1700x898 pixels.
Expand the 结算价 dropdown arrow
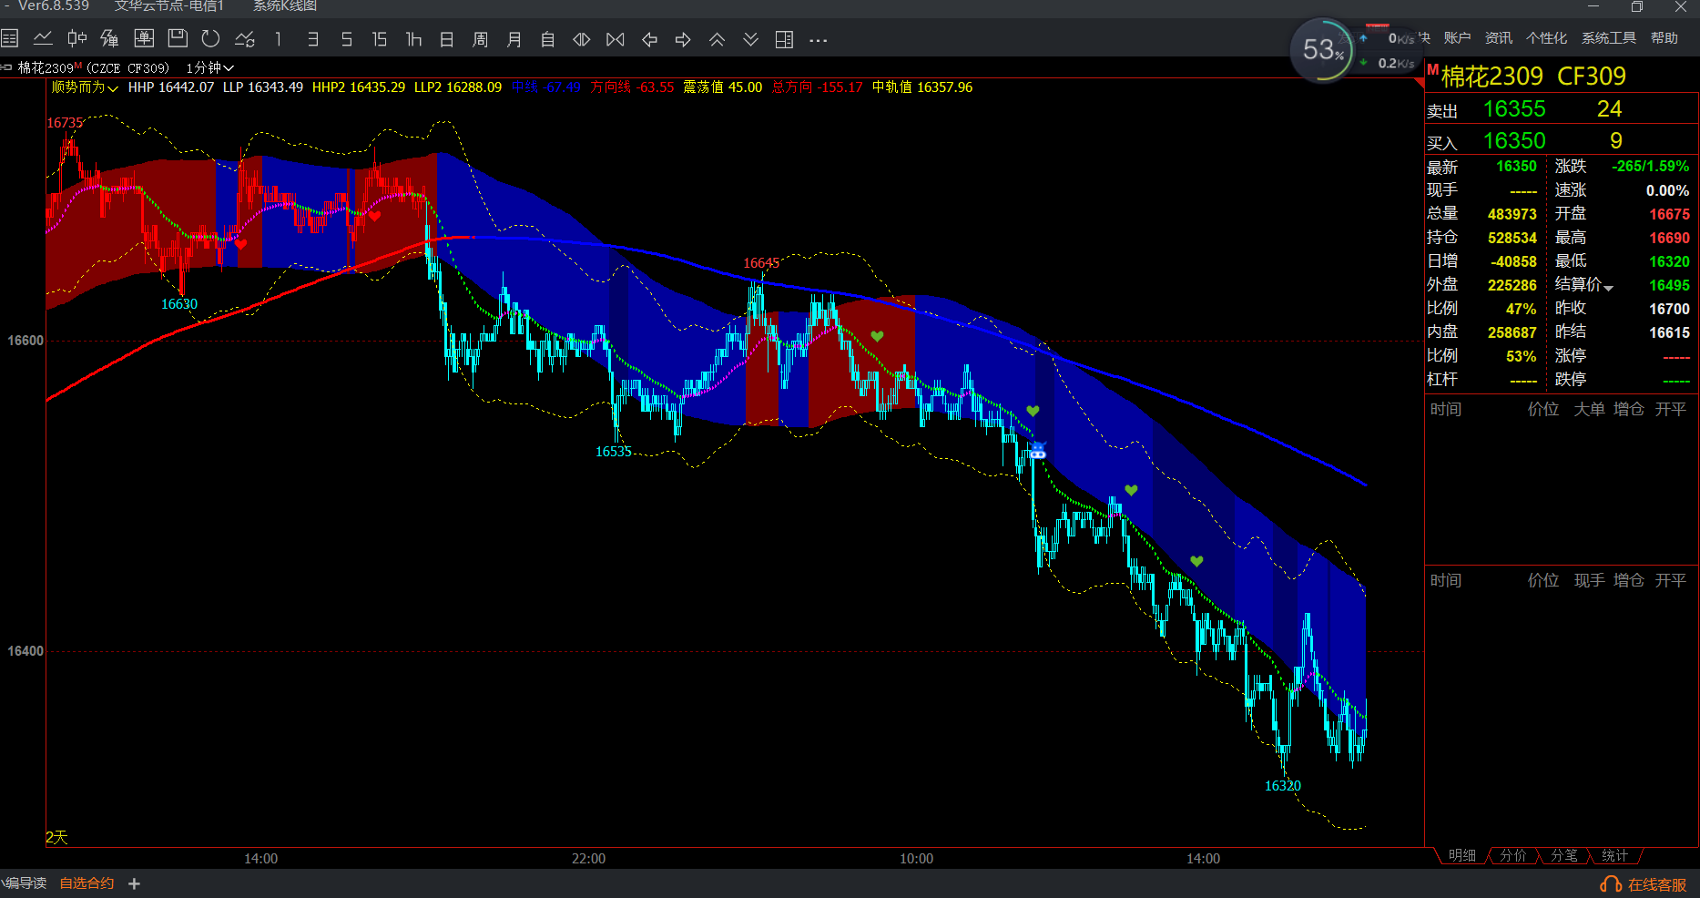click(x=1609, y=287)
